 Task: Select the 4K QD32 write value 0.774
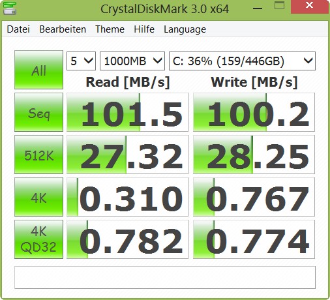[x=254, y=239]
